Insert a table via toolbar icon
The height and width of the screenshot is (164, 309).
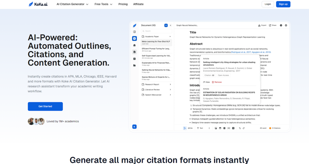coord(220,128)
